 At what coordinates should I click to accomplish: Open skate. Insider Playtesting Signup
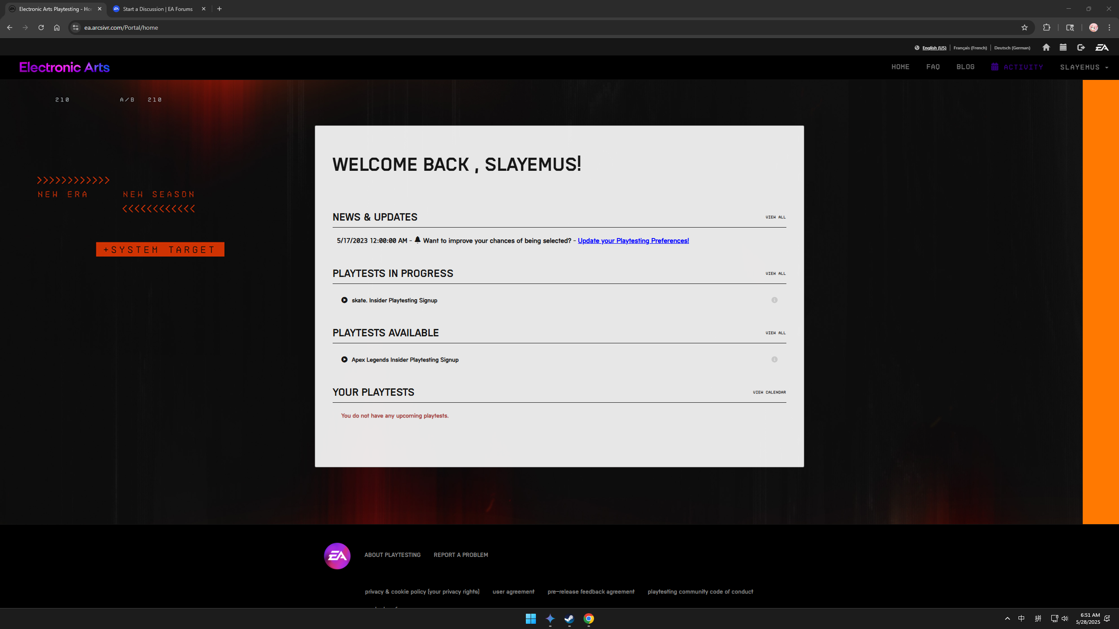pyautogui.click(x=394, y=301)
